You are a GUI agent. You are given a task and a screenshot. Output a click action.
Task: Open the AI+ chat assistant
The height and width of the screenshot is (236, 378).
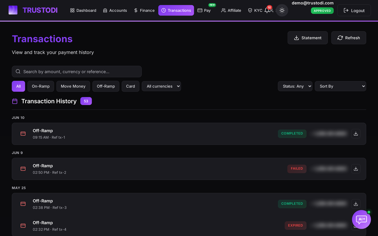pyautogui.click(x=361, y=219)
